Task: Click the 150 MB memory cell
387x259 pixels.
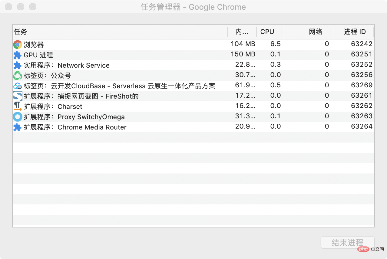Action: [243, 54]
